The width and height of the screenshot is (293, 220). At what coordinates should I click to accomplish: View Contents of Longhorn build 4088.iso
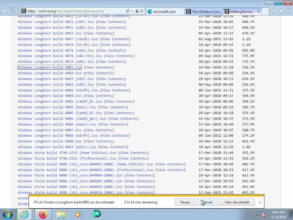pyautogui.click(x=99, y=142)
